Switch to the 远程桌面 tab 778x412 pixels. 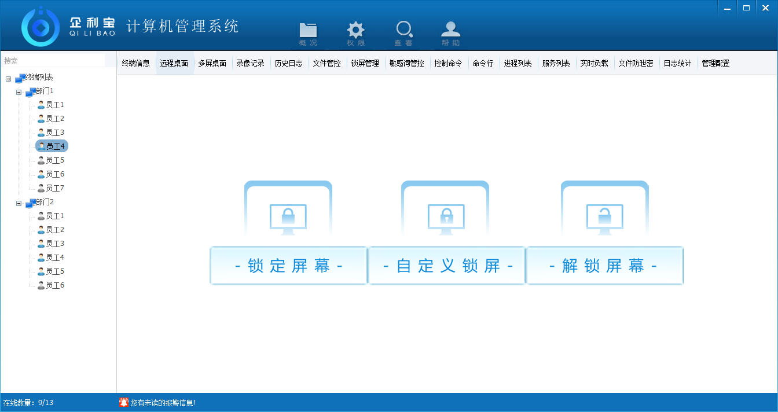pos(174,64)
